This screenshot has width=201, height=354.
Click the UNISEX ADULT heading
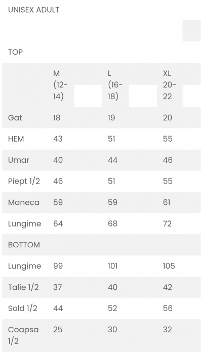[x=34, y=10]
